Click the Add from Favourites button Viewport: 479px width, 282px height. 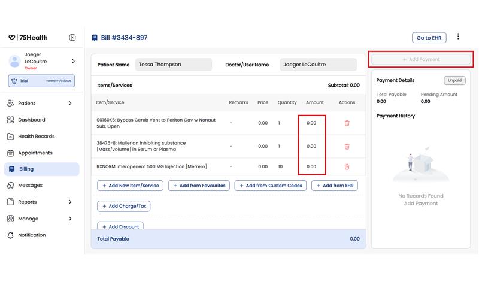pos(199,186)
